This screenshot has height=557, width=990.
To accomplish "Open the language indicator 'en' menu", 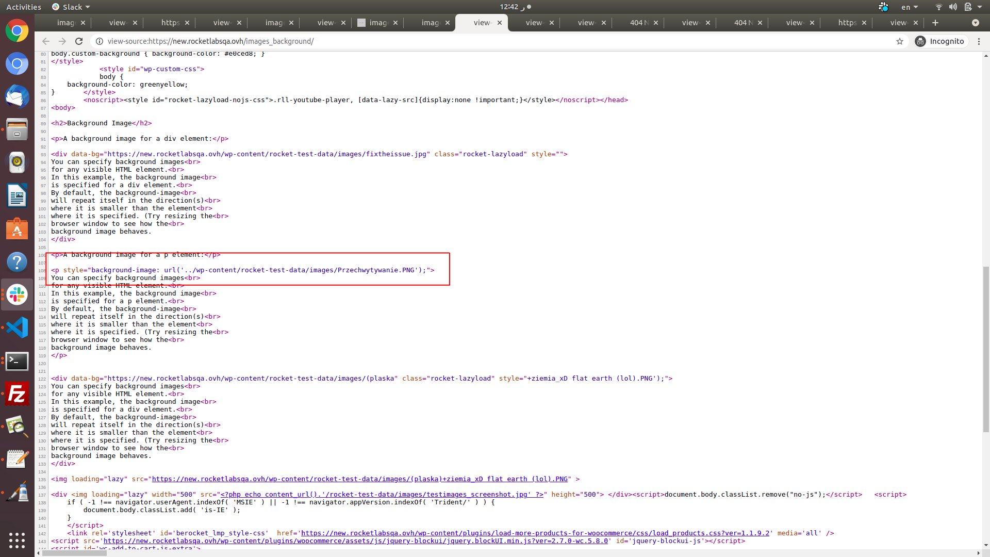I will tap(909, 7).
